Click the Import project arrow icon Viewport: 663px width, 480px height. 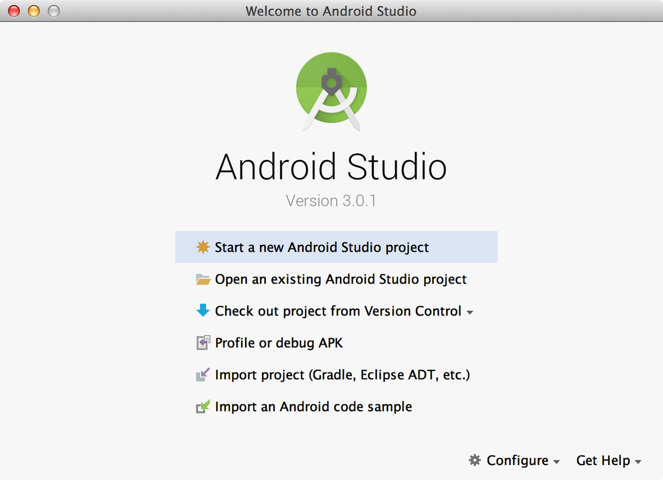click(x=203, y=374)
